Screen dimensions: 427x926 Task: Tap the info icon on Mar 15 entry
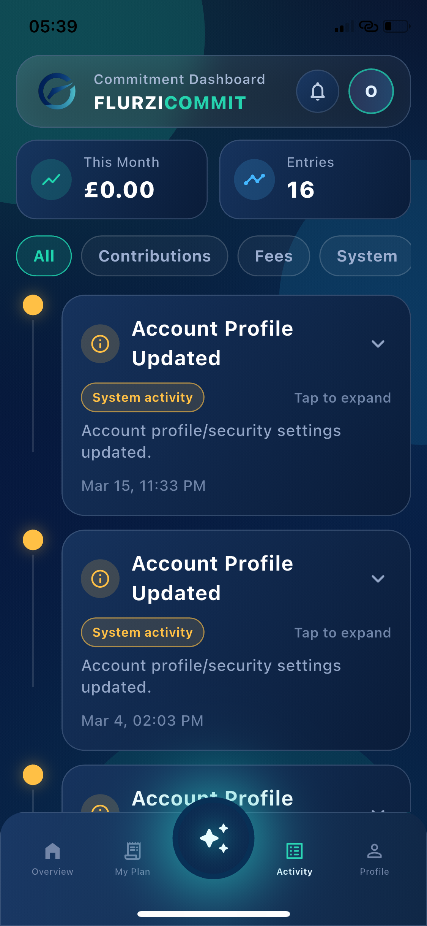(x=100, y=344)
